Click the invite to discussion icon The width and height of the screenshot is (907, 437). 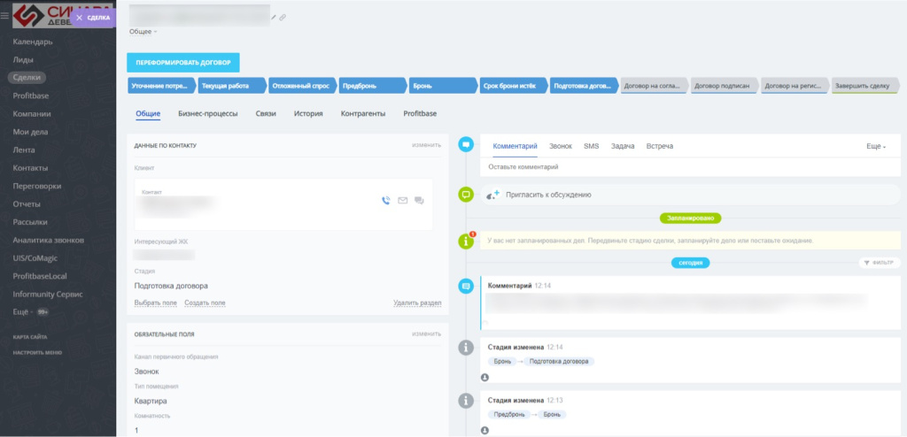coord(492,195)
